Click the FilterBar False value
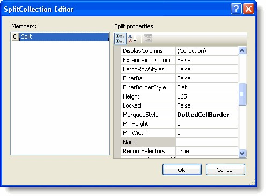 (206, 78)
